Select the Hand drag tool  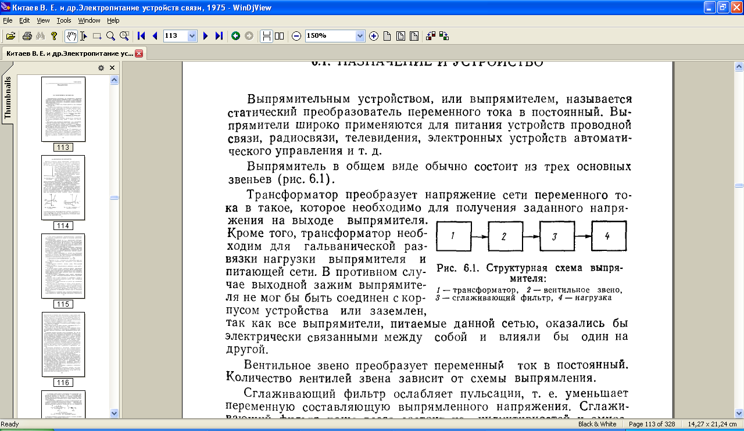[71, 36]
